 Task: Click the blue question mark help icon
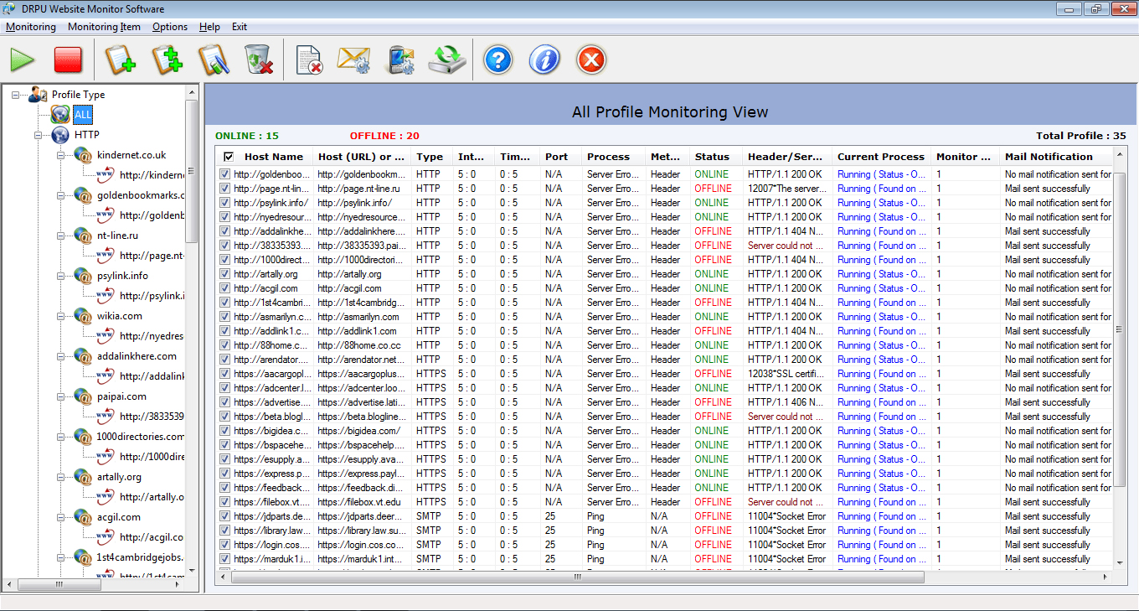498,60
